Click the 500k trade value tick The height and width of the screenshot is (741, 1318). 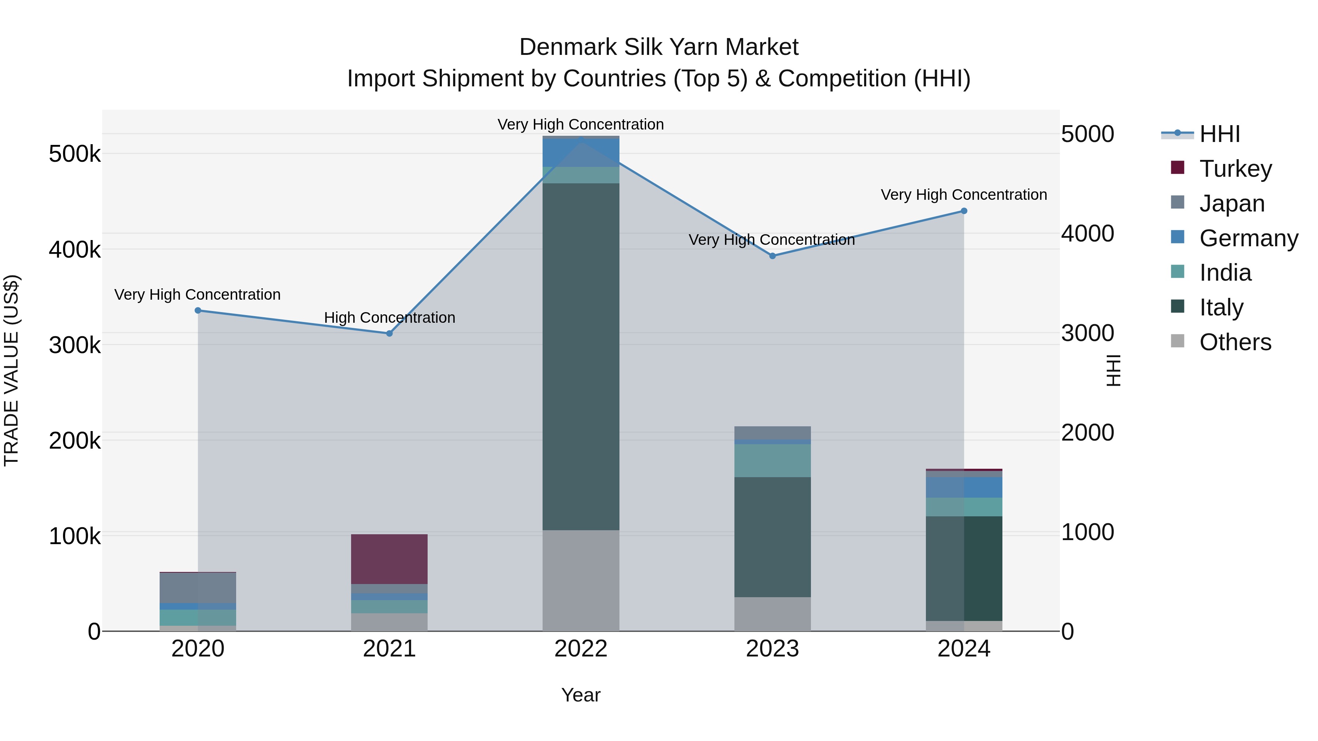pyautogui.click(x=75, y=153)
